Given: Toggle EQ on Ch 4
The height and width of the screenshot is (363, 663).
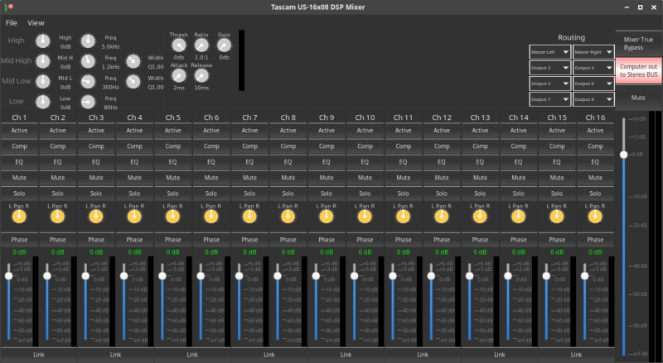Looking at the screenshot, I should [x=134, y=162].
